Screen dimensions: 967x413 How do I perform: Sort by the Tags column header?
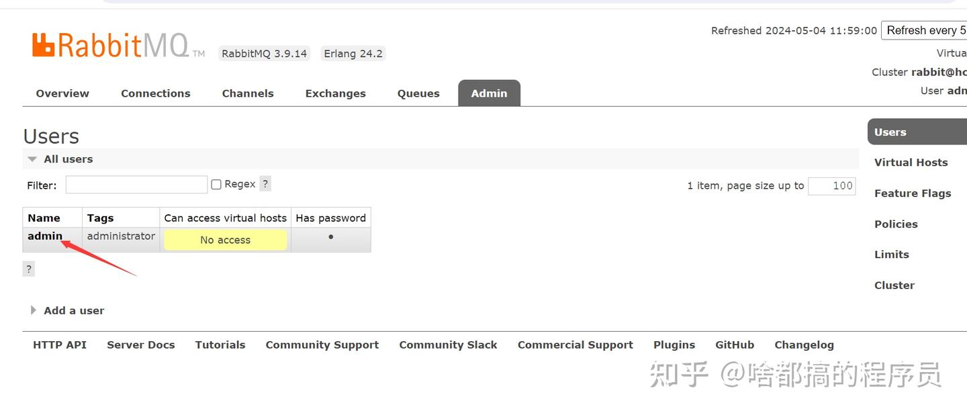click(x=100, y=218)
